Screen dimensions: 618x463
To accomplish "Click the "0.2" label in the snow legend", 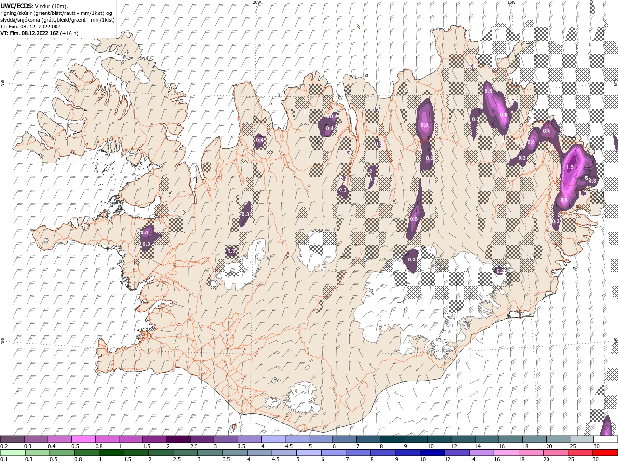I will coord(3,446).
